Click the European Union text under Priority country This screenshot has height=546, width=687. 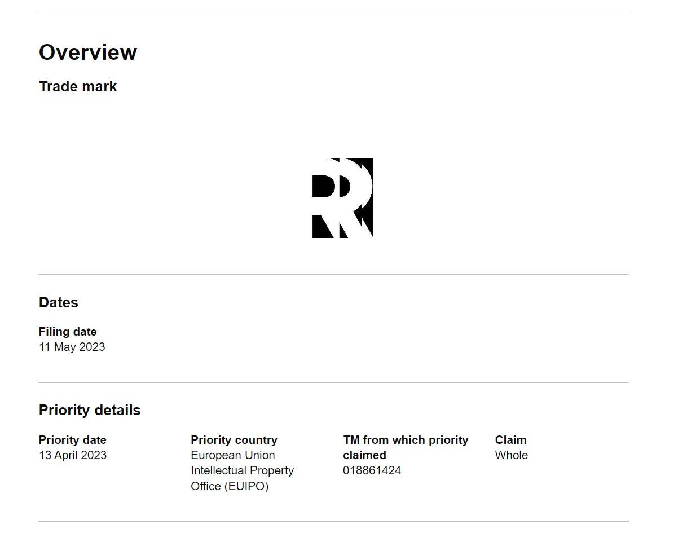coord(233,455)
